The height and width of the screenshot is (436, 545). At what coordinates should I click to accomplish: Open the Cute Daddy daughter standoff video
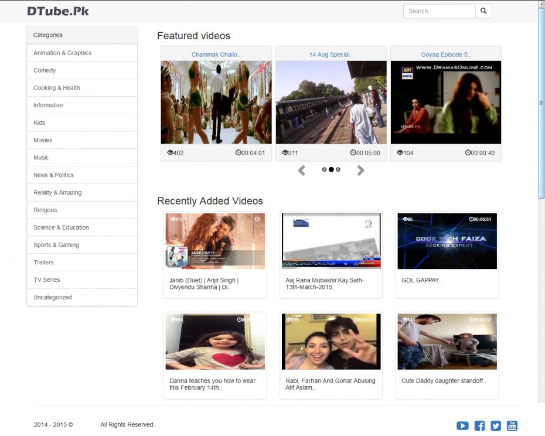[446, 341]
